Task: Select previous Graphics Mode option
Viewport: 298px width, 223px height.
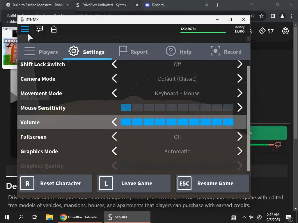Action: coord(114,151)
